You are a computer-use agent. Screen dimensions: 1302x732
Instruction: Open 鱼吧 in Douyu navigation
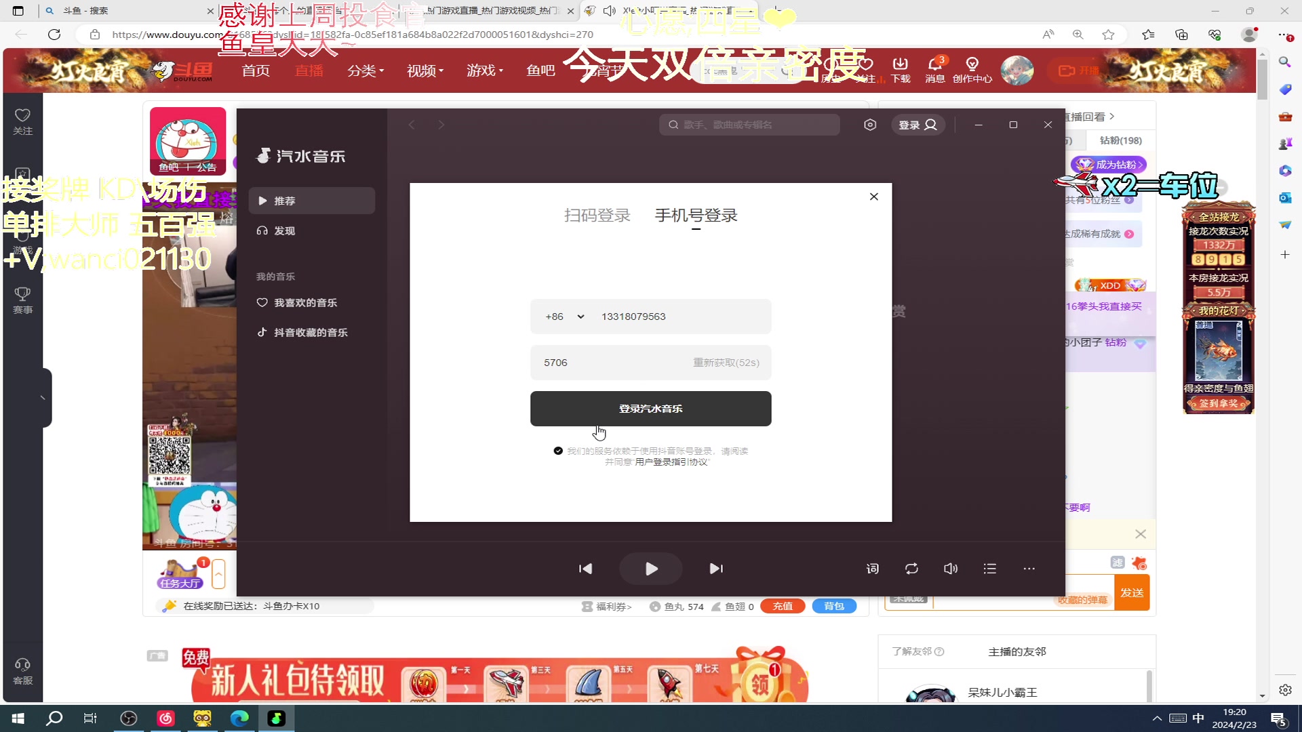pos(540,70)
